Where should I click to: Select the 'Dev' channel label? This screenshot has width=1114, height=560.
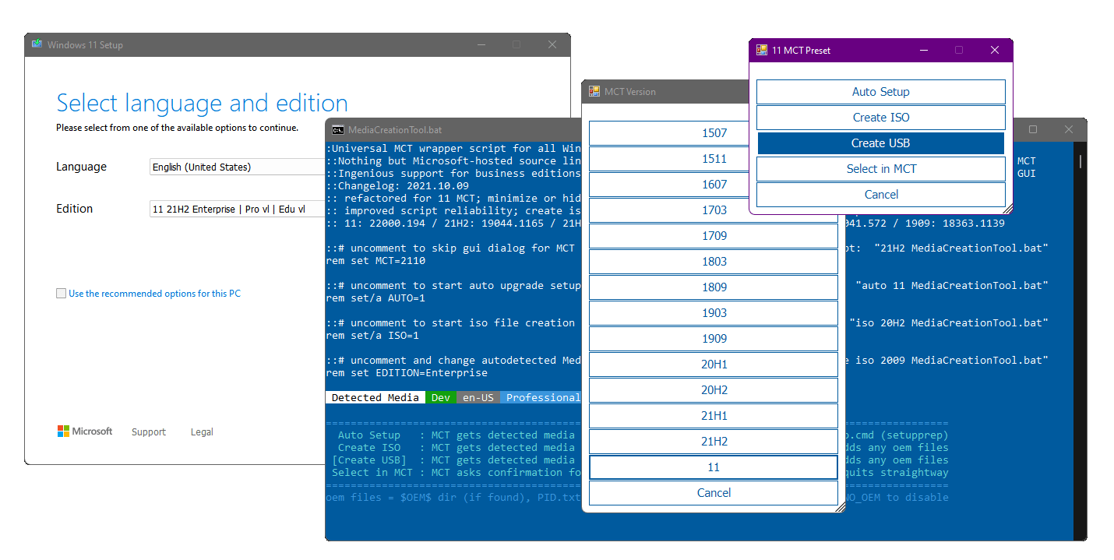coord(440,397)
